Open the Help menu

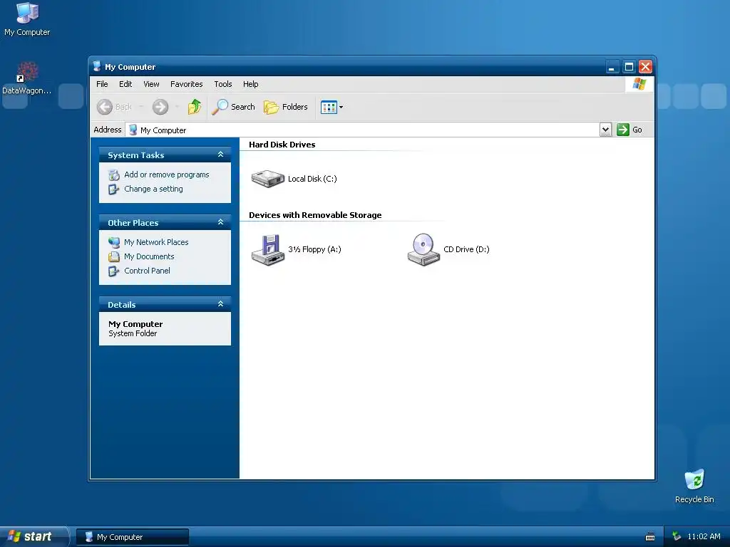pyautogui.click(x=250, y=84)
